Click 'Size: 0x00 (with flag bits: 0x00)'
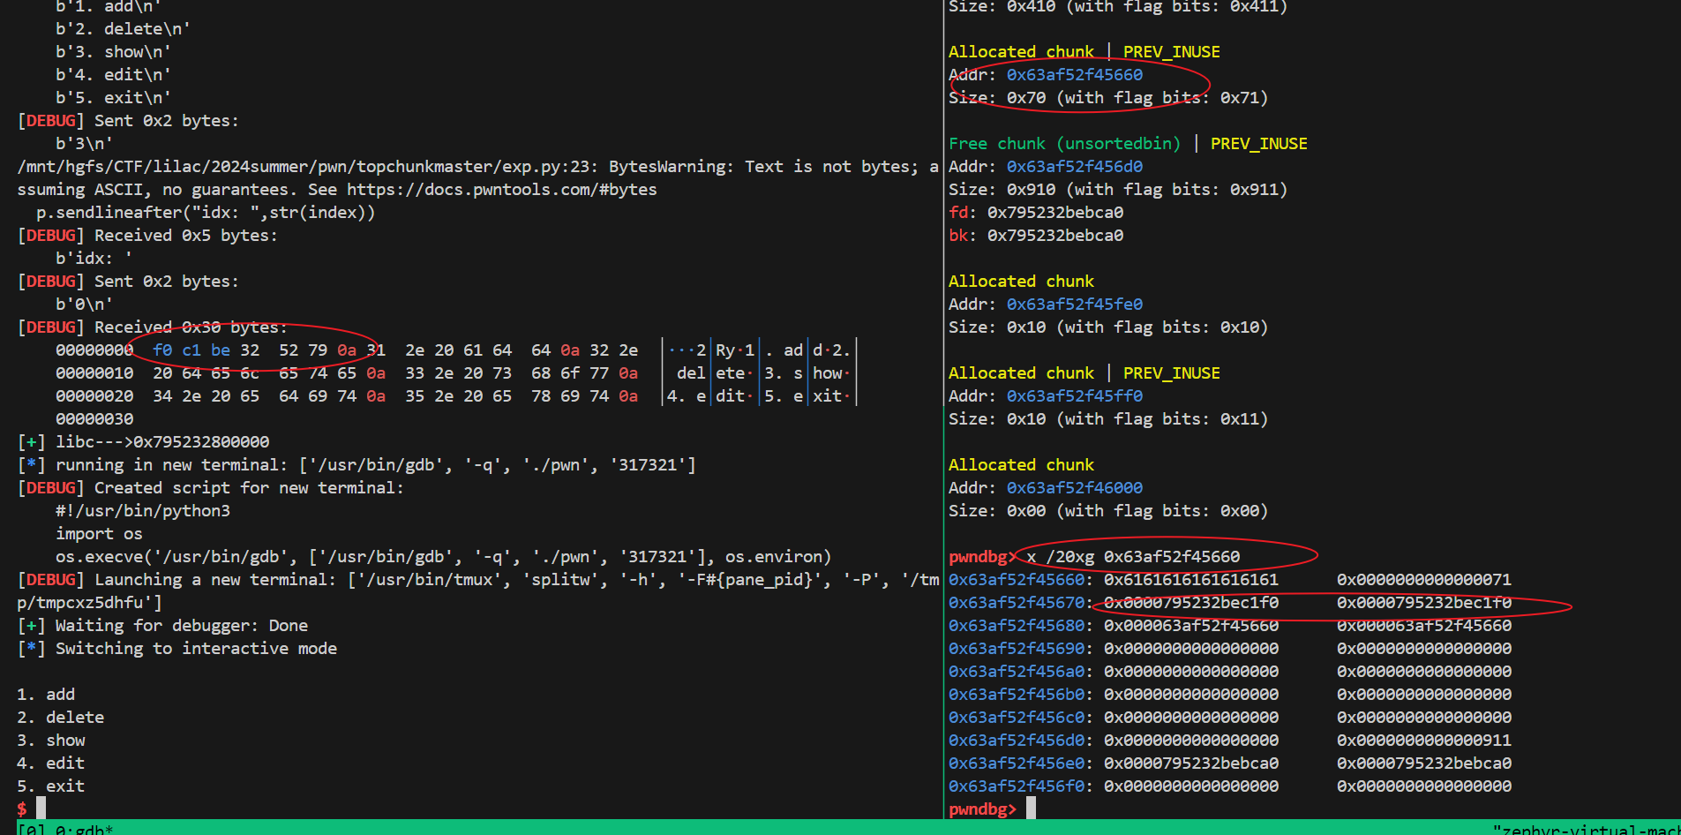Screen dimensions: 1681x835 click(1108, 511)
